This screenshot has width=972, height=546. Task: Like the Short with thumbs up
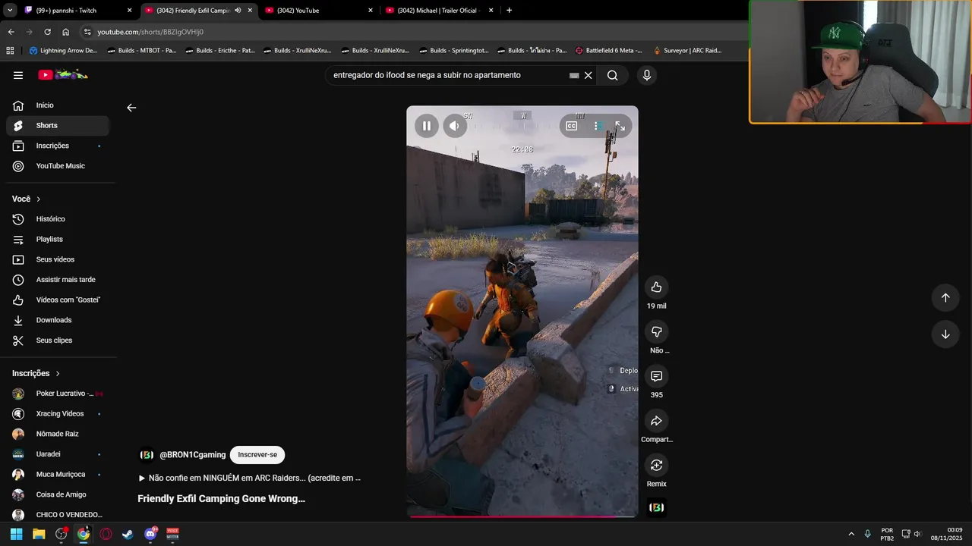[x=657, y=287]
